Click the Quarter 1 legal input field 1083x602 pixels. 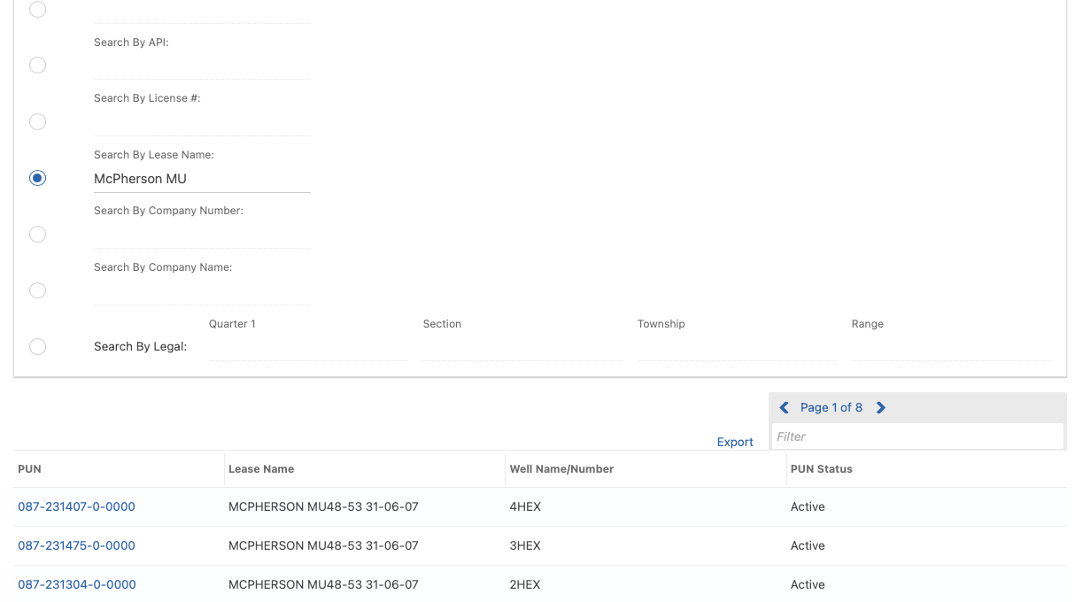(307, 348)
